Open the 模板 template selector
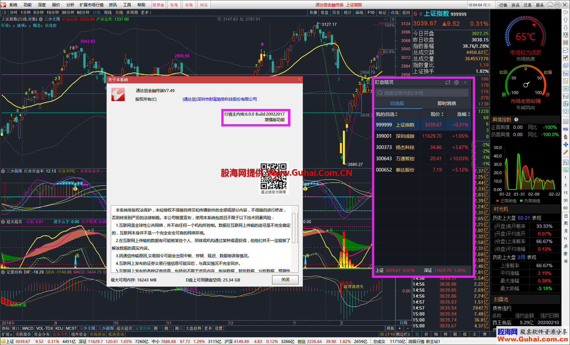Screen dimensions: 570x345 (x=391, y=328)
